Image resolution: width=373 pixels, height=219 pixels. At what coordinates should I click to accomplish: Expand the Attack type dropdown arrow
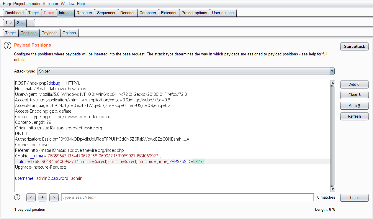click(332, 71)
